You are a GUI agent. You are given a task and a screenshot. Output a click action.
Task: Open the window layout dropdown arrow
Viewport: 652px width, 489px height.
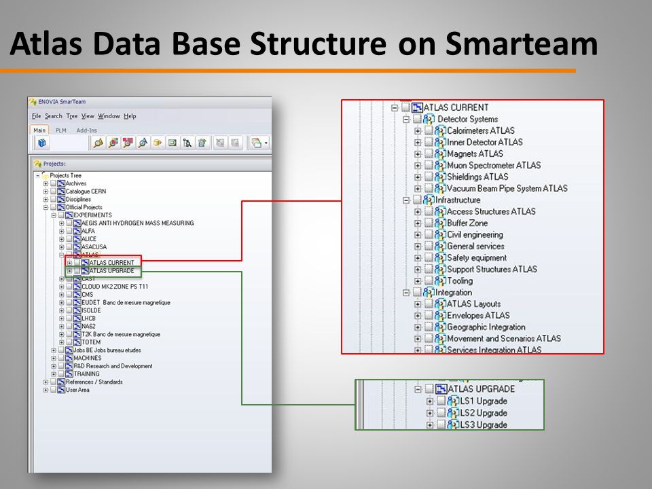coord(266,143)
